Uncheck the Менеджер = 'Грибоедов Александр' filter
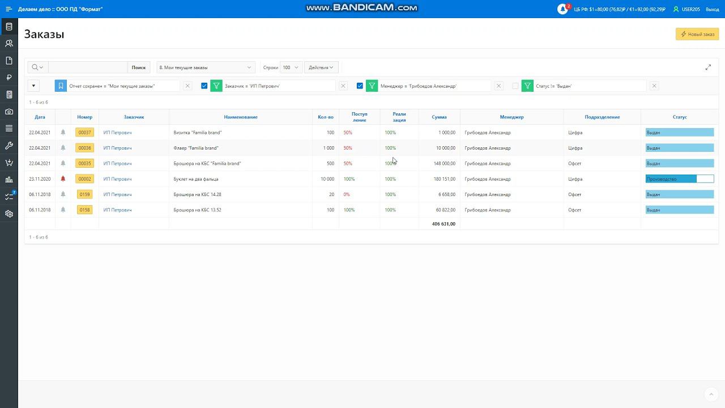The width and height of the screenshot is (725, 408). click(360, 86)
